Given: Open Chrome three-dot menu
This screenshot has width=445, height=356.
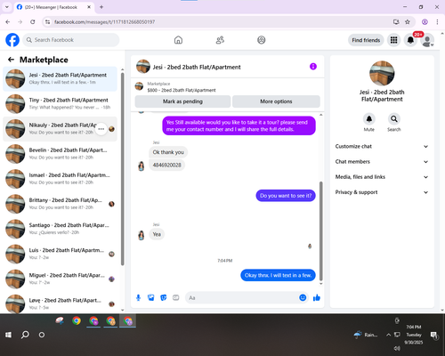Looking at the screenshot, I should 437,21.
